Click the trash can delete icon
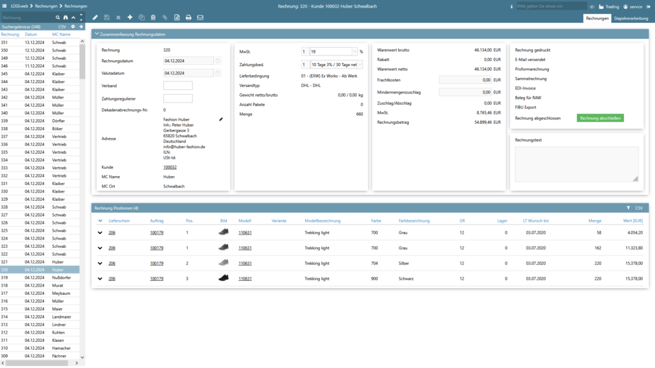Image resolution: width=655 pixels, height=368 pixels. pos(153,17)
